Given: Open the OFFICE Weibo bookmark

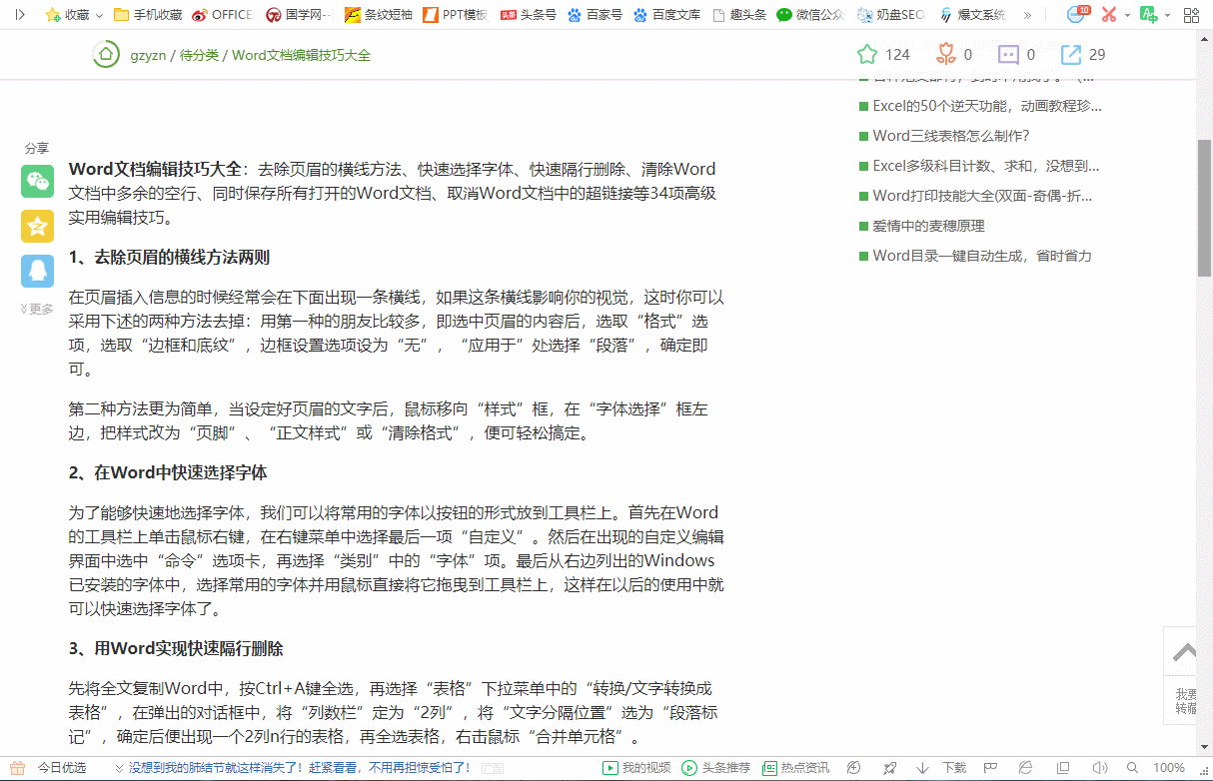Looking at the screenshot, I should pos(223,15).
